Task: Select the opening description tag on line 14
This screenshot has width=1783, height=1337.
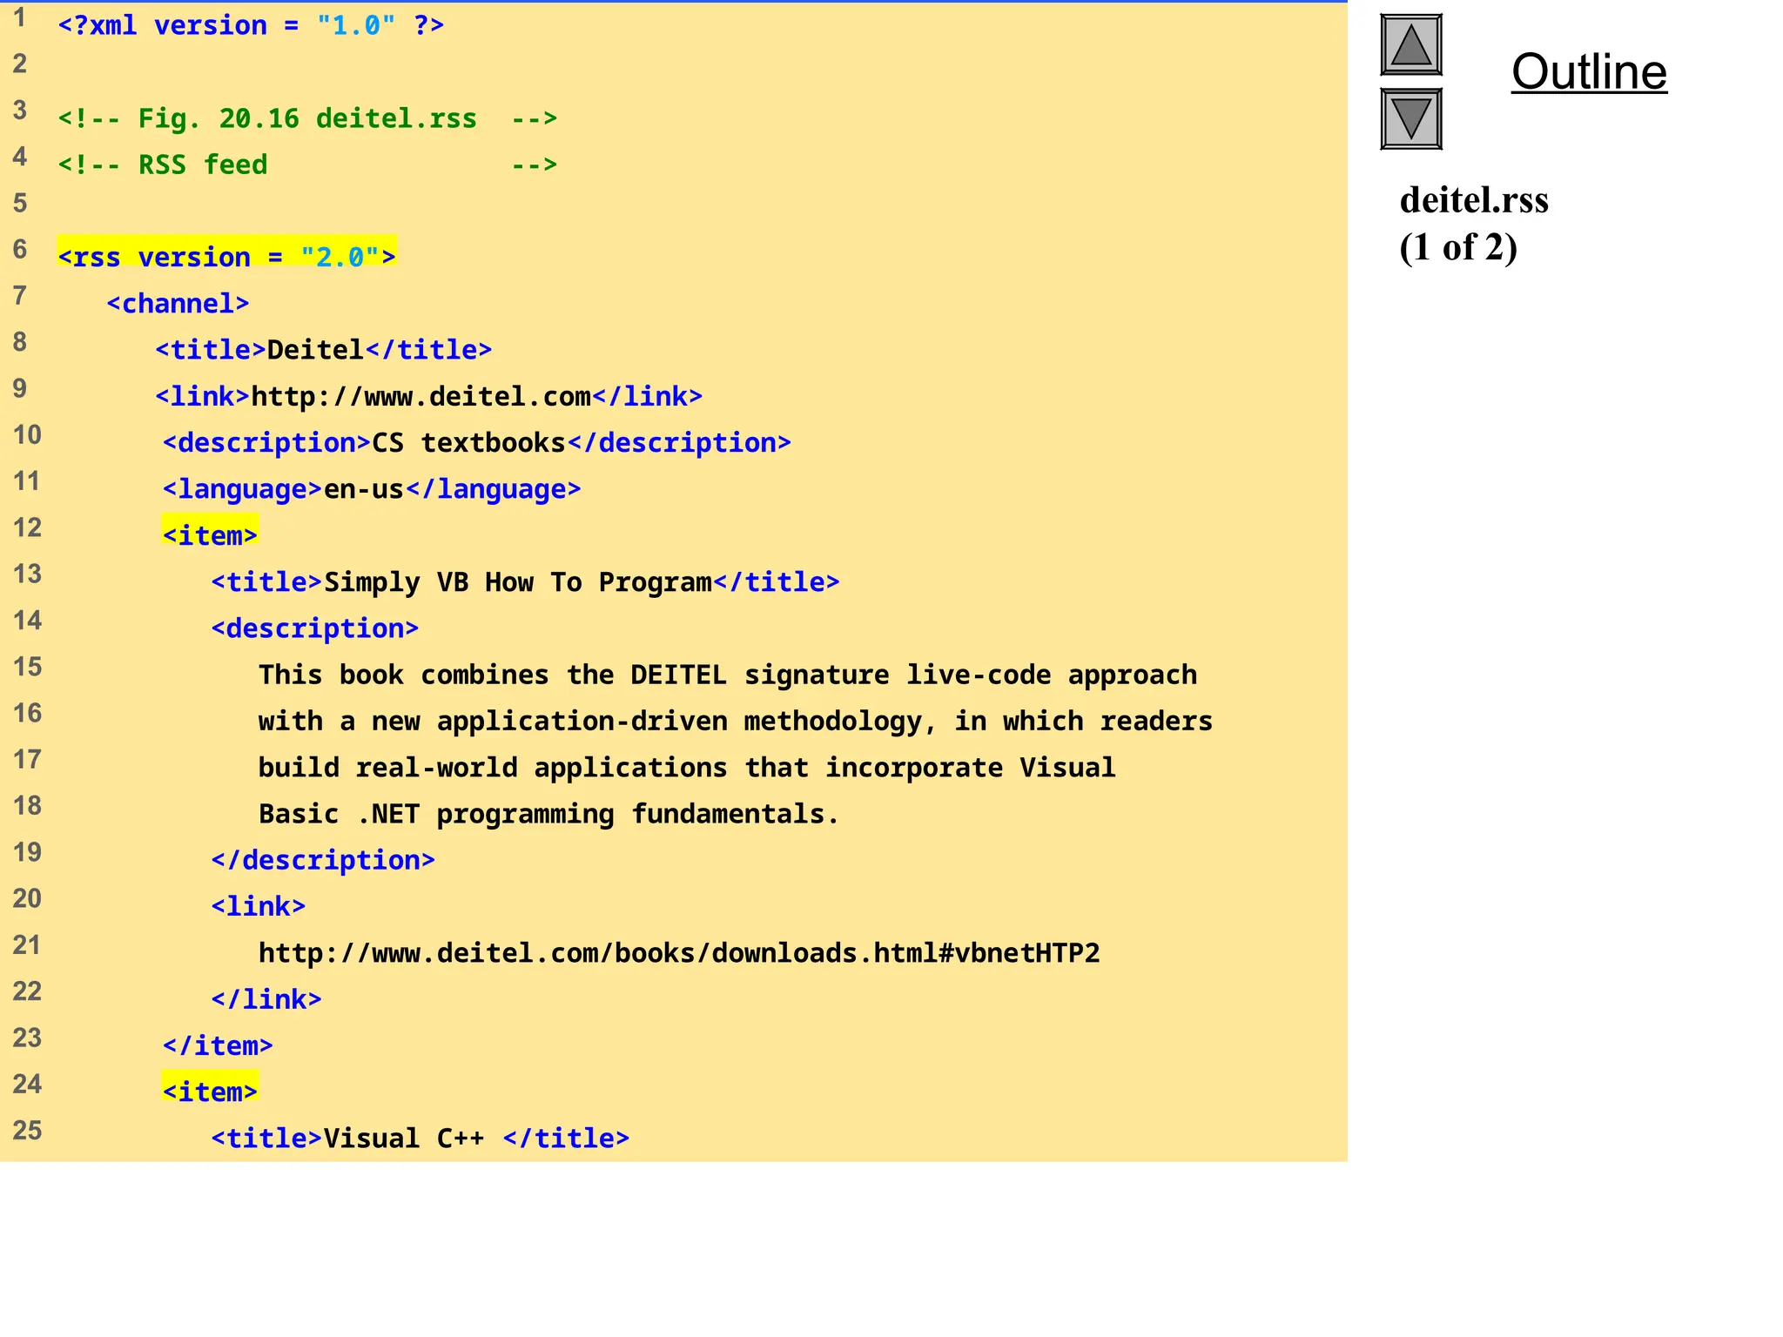Action: point(314,628)
